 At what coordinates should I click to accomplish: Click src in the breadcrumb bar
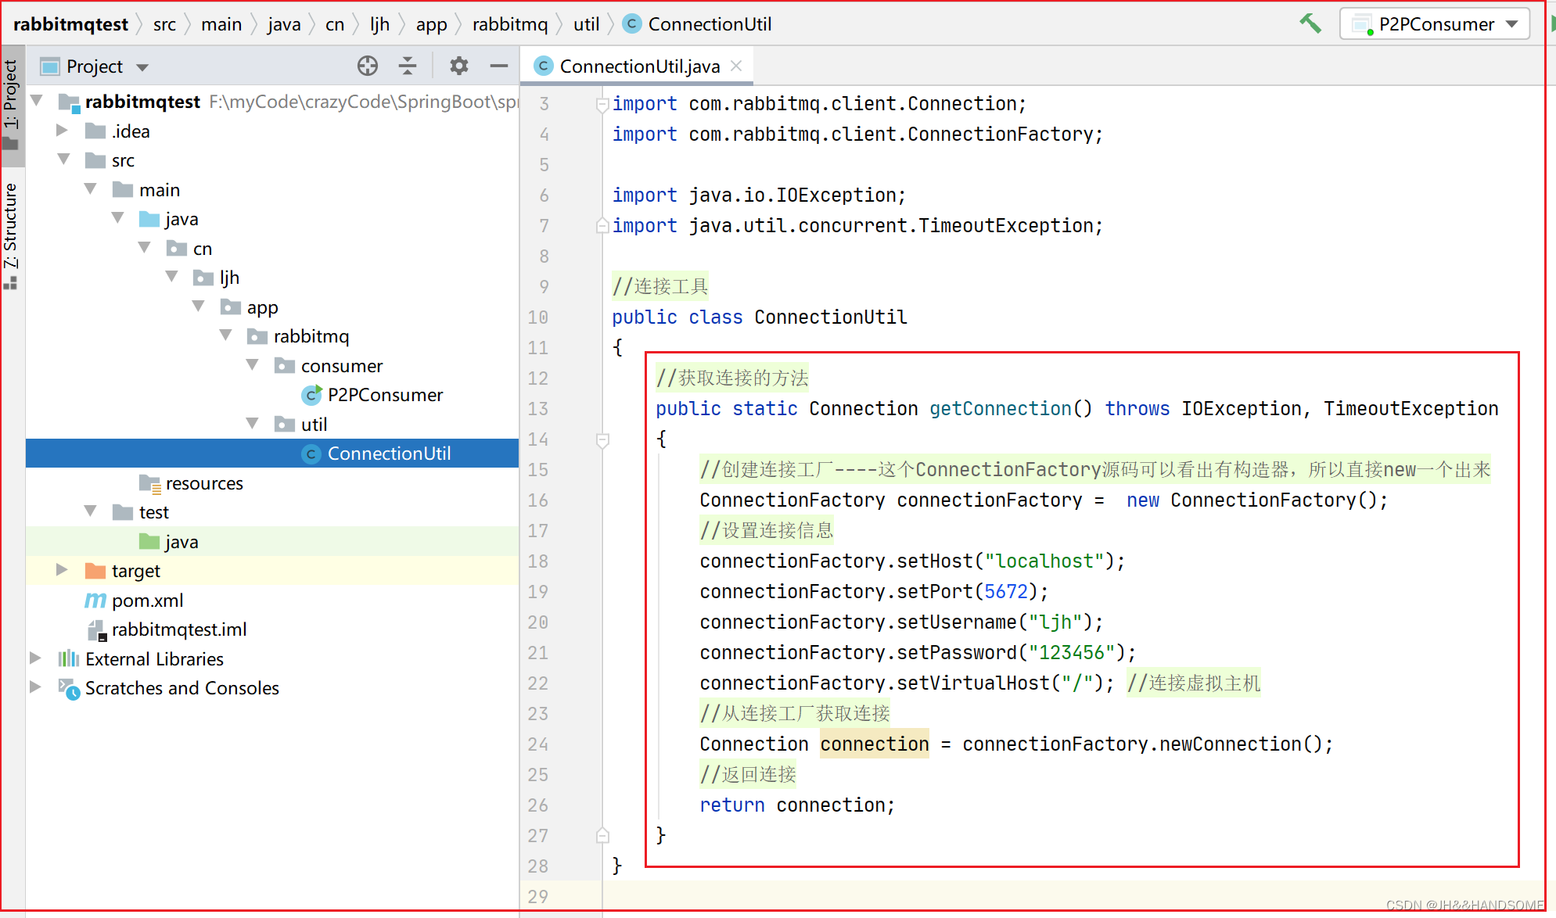point(164,24)
